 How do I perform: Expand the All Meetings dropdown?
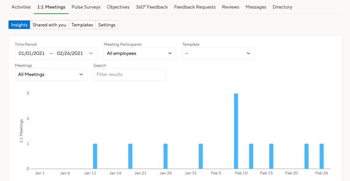click(51, 74)
